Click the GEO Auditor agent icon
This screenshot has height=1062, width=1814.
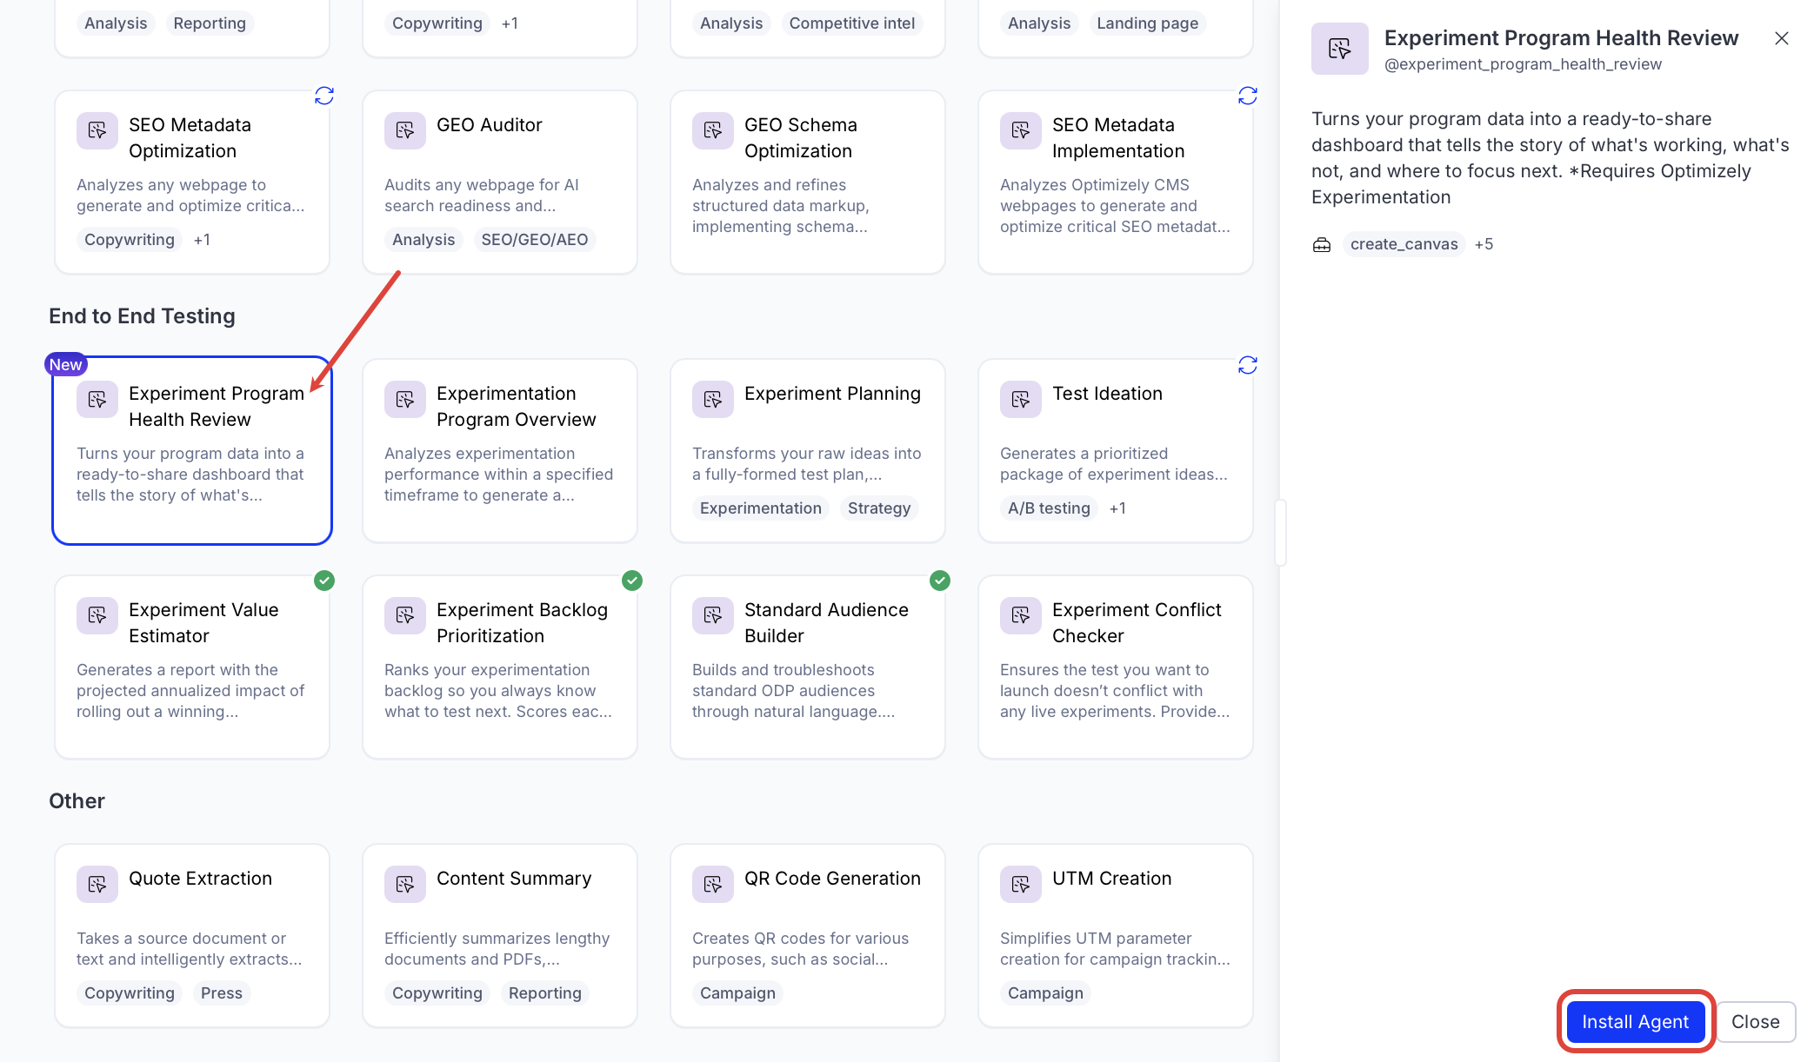405,130
